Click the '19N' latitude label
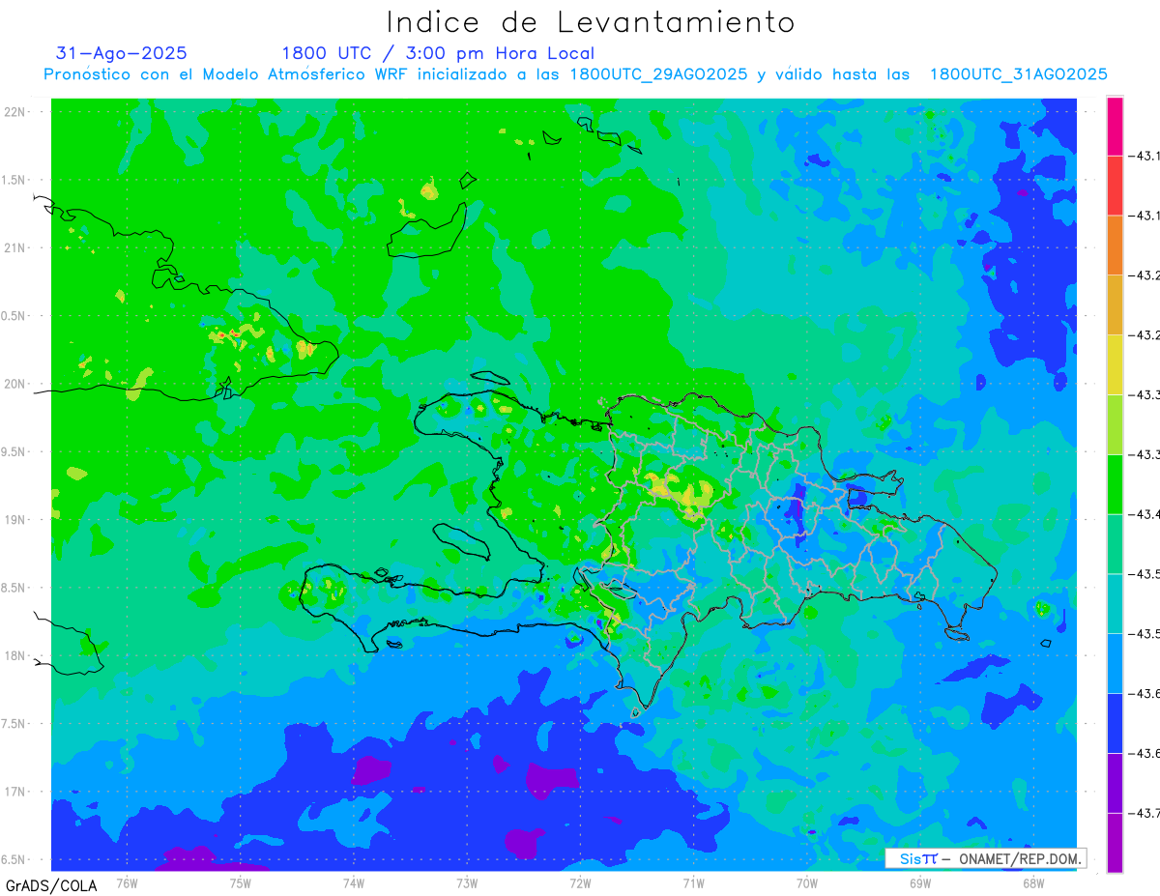1160x896 pixels. (x=14, y=520)
